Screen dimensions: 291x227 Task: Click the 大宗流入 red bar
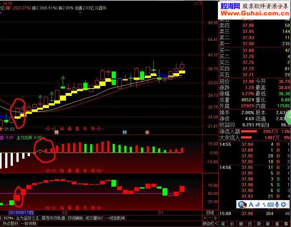coord(246,138)
